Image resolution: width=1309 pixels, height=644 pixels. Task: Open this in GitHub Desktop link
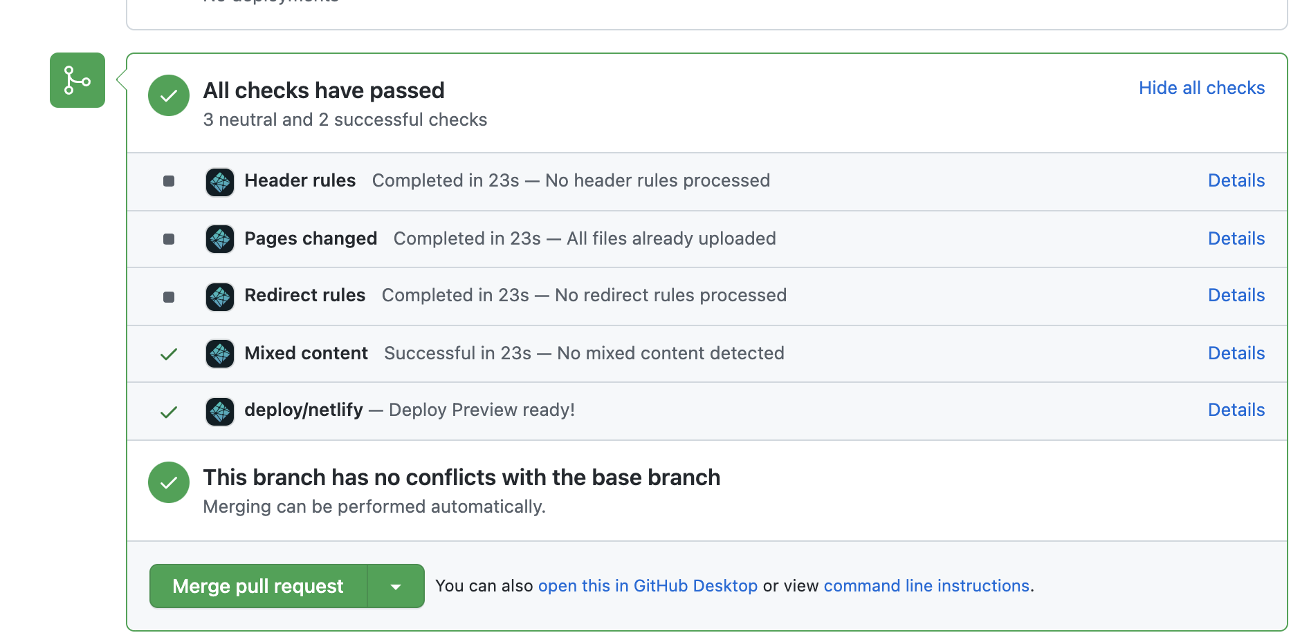(x=648, y=586)
